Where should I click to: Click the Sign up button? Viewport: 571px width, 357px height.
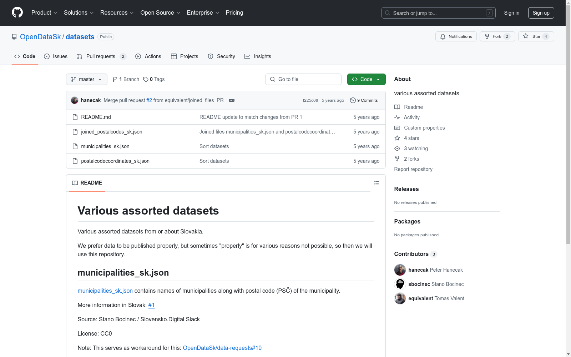pos(541,13)
